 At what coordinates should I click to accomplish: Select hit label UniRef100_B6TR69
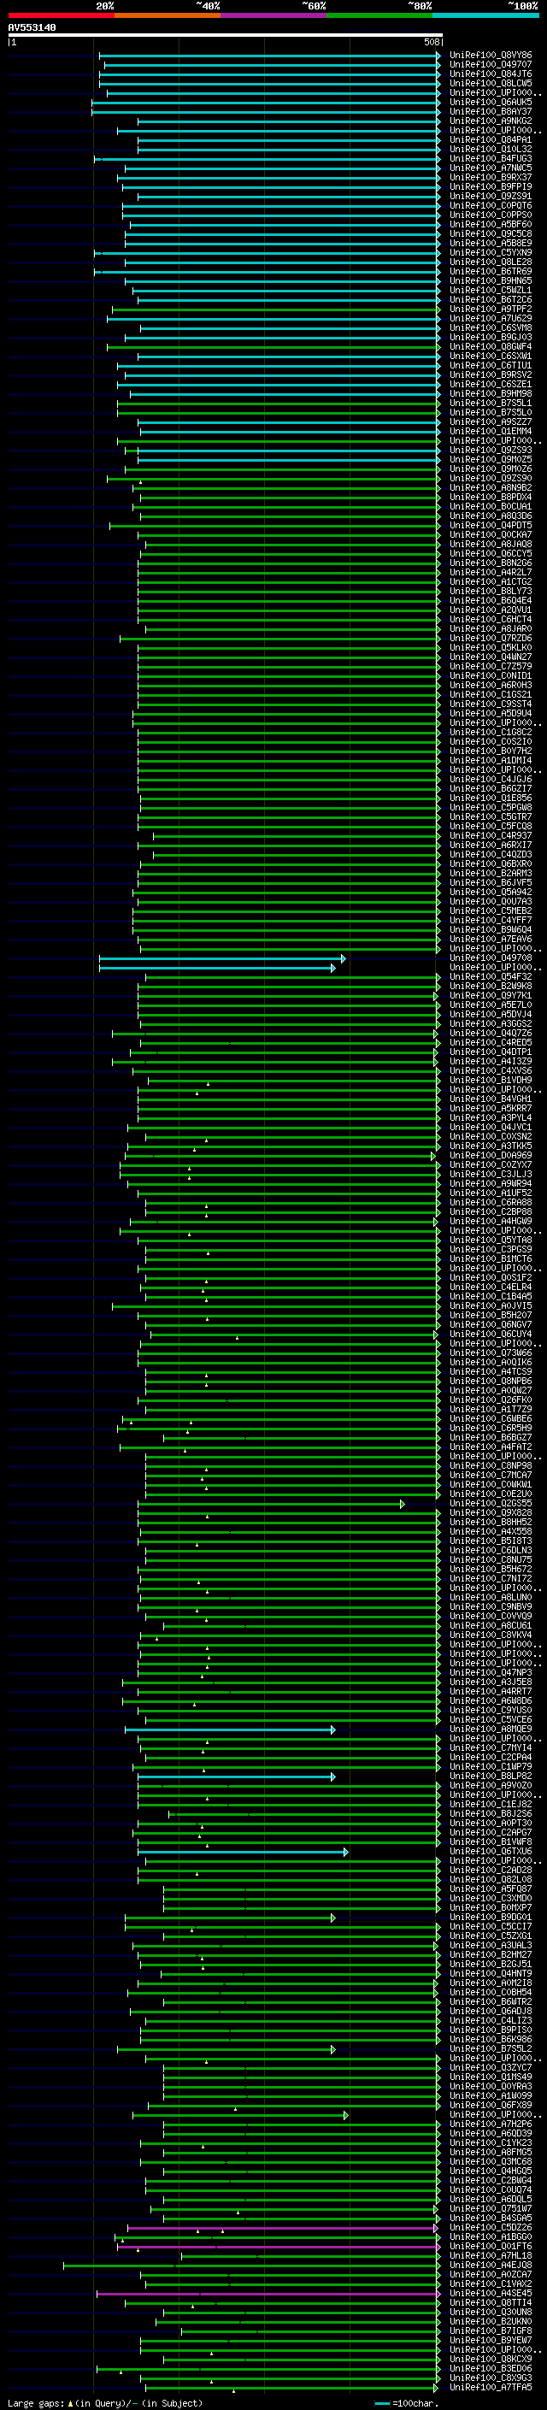tap(491, 271)
